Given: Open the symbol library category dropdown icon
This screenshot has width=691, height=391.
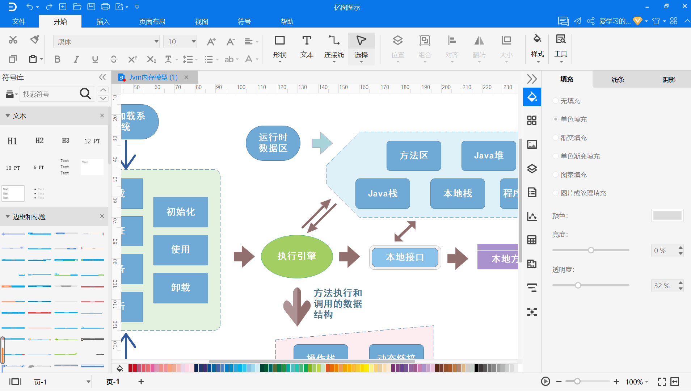Looking at the screenshot, I should click(x=12, y=94).
